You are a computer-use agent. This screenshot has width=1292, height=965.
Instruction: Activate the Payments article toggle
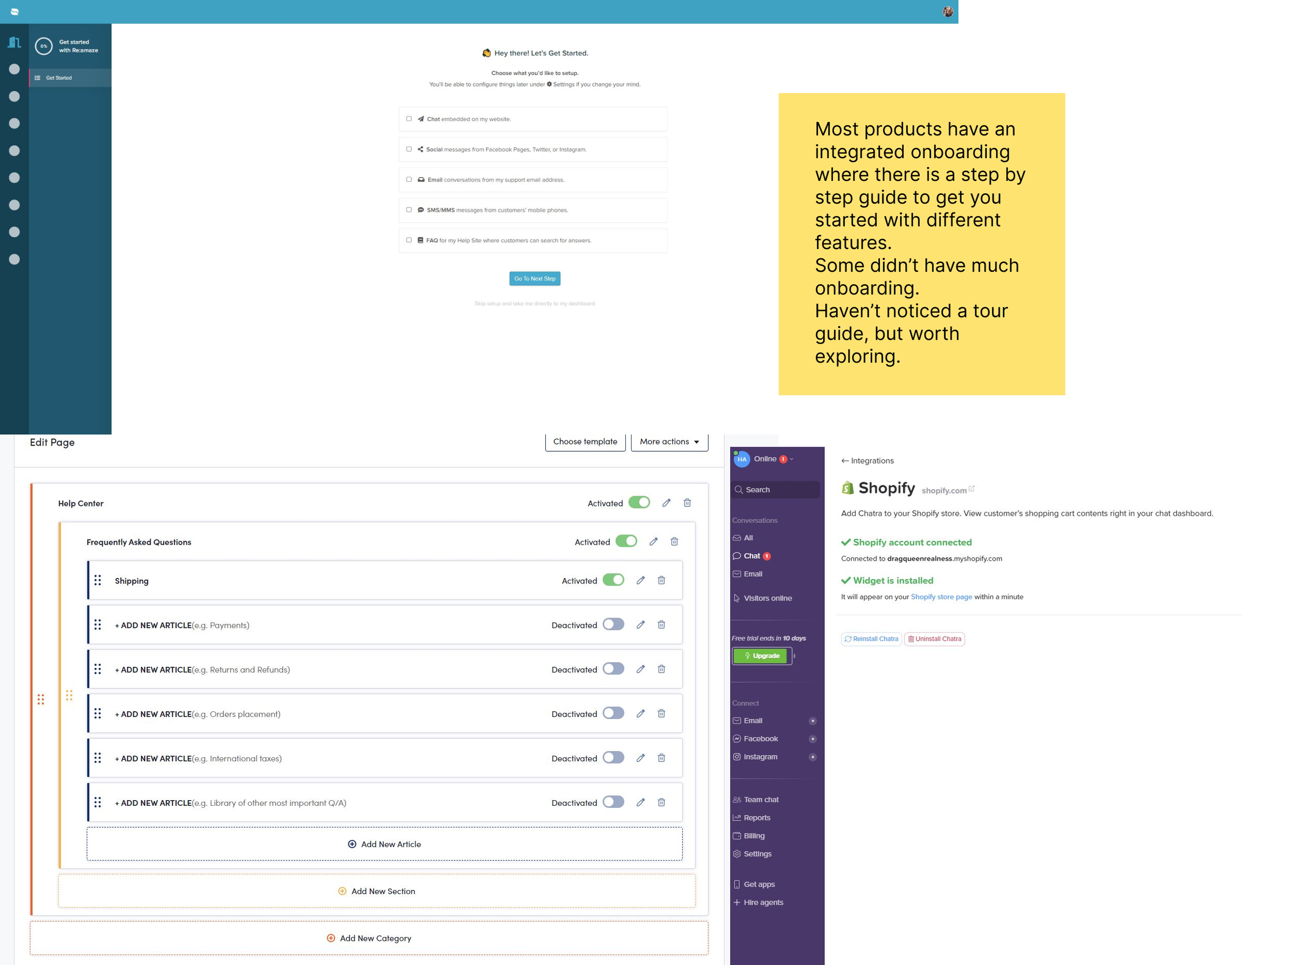click(613, 624)
